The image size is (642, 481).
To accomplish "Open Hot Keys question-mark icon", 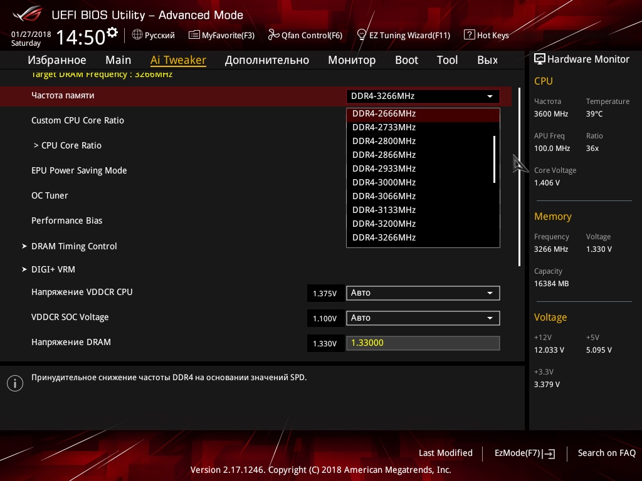I will (469, 35).
